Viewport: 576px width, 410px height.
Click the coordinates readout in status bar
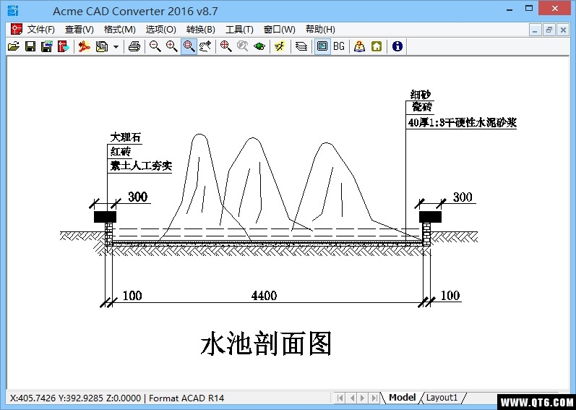pyautogui.click(x=75, y=398)
